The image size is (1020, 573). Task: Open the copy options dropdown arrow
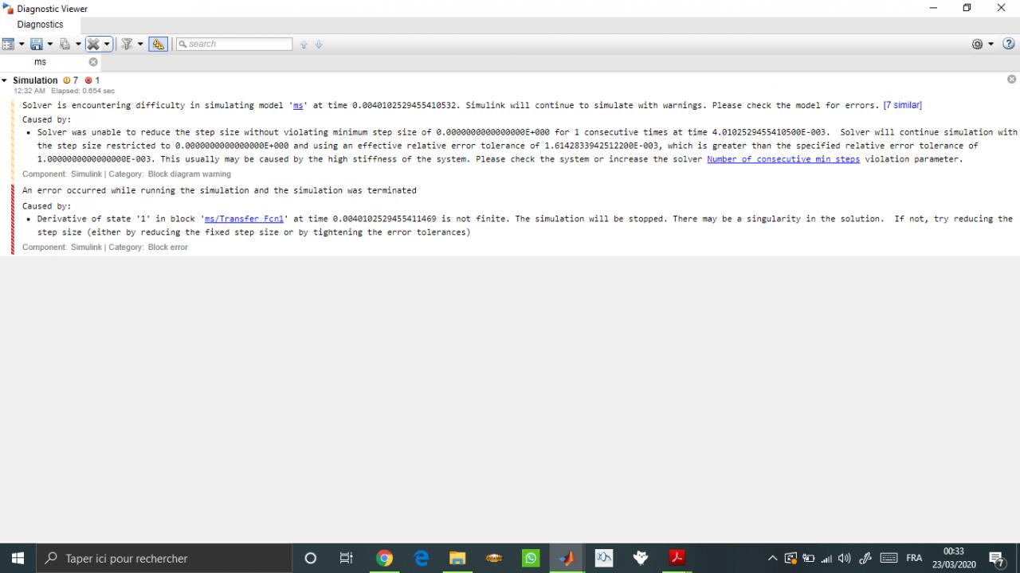click(x=78, y=44)
